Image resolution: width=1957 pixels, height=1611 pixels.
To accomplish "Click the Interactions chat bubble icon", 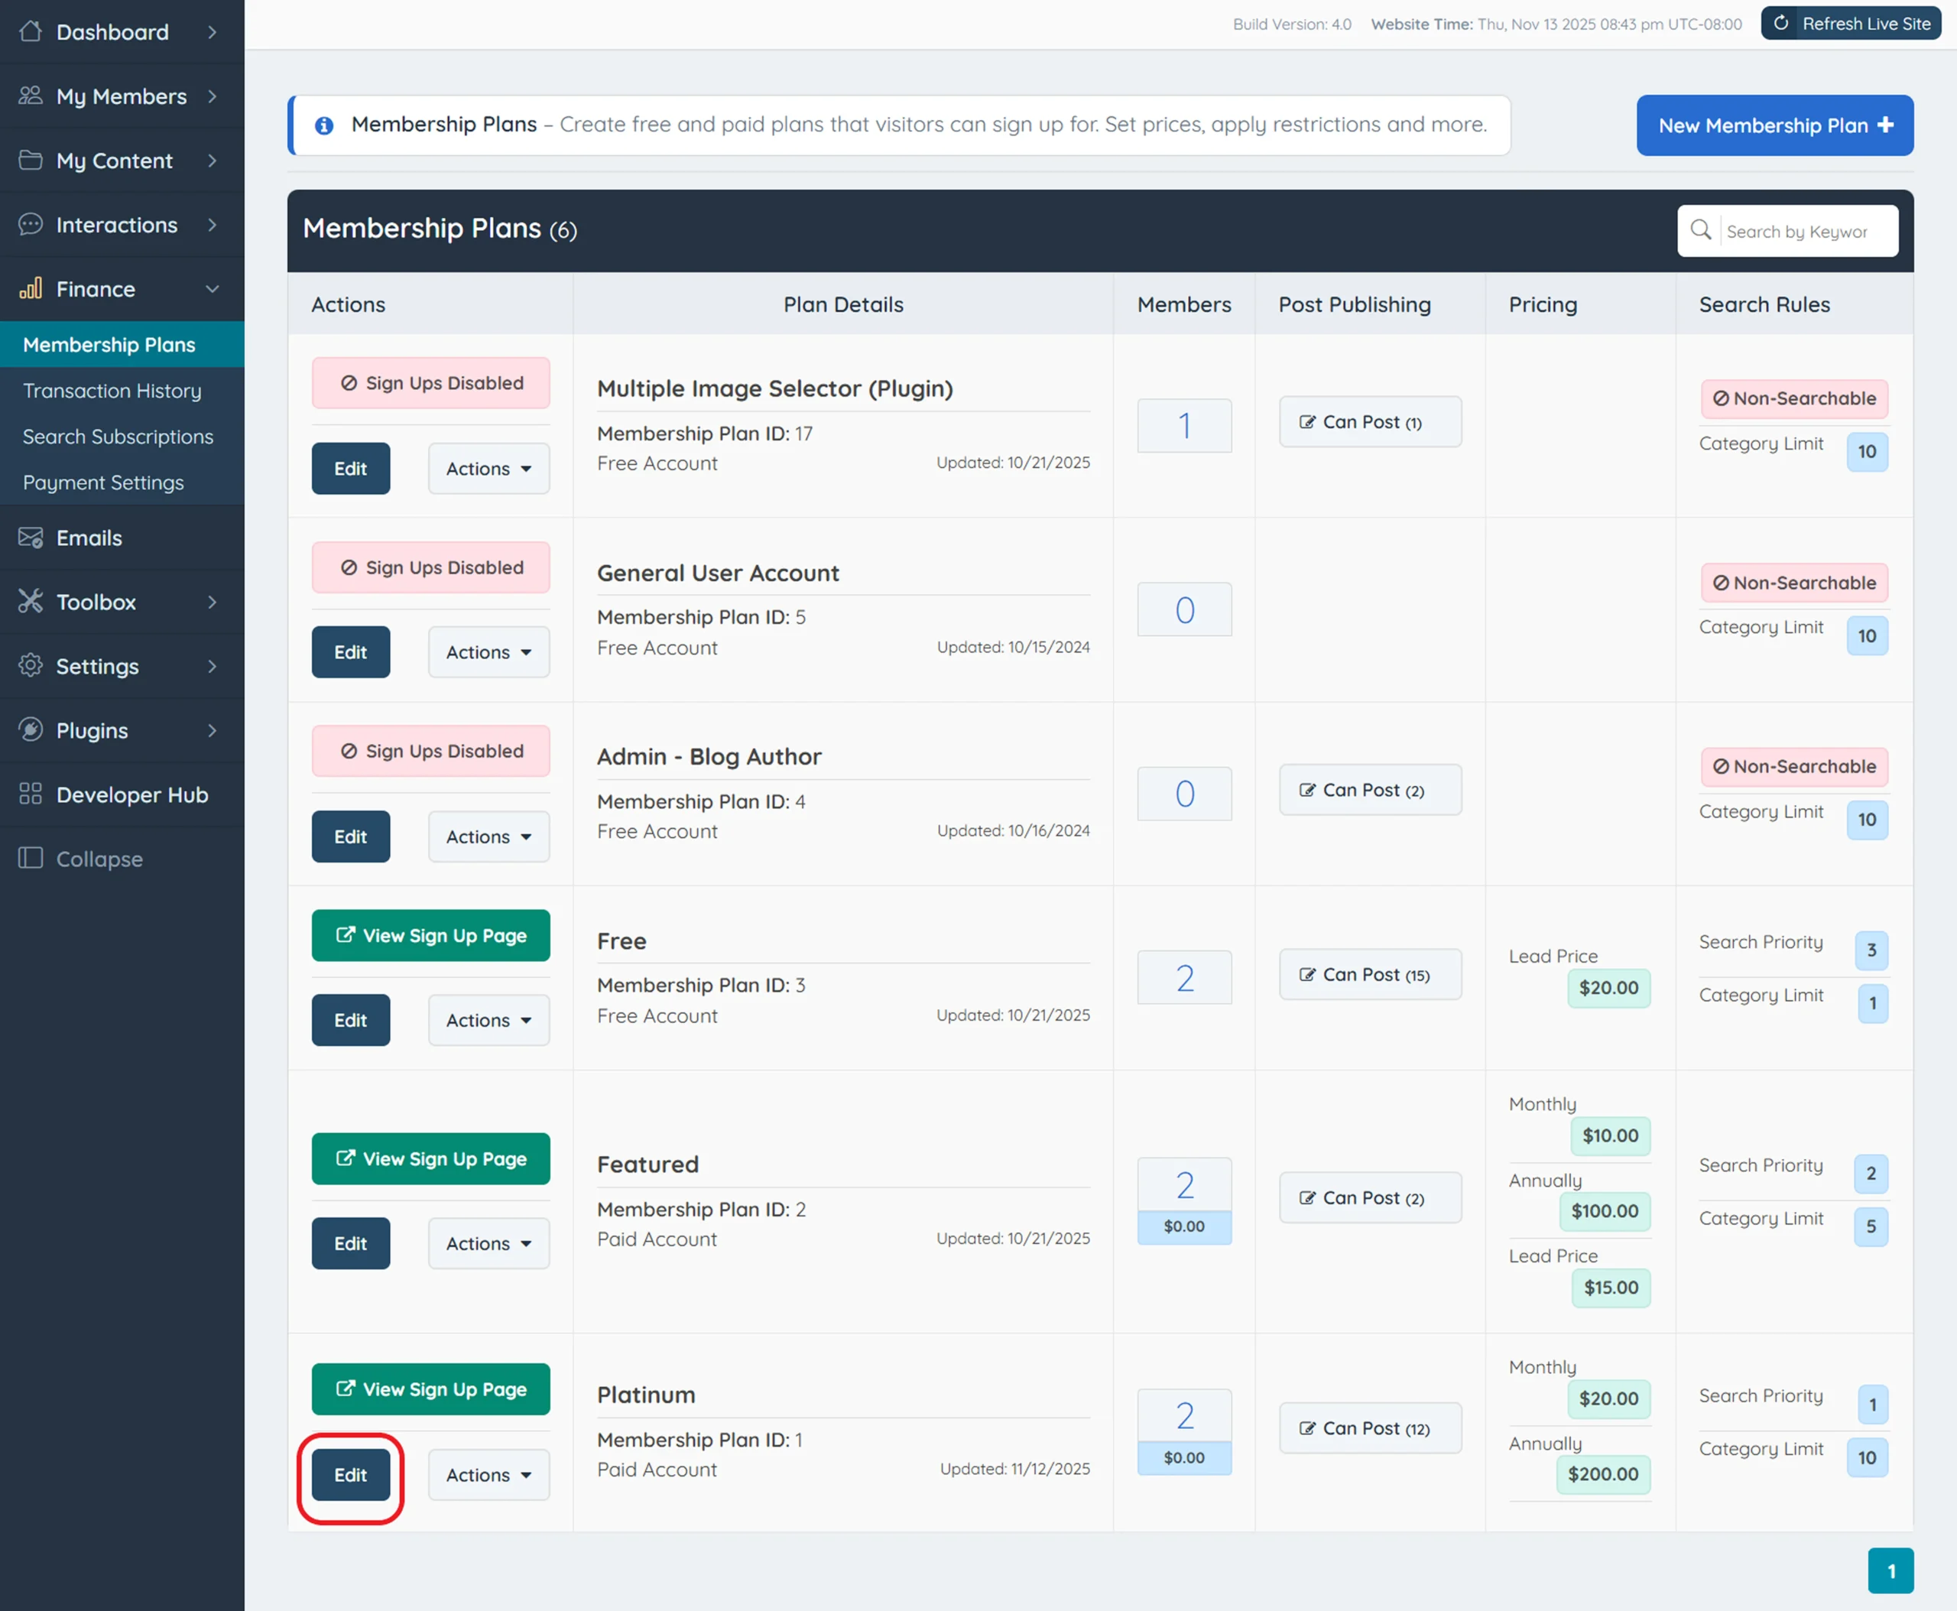I will (31, 224).
